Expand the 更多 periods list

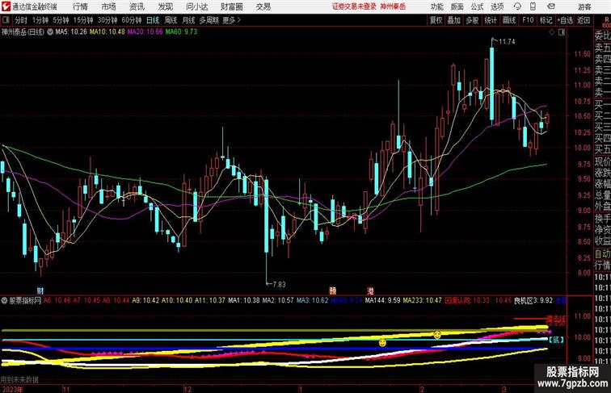(231, 20)
